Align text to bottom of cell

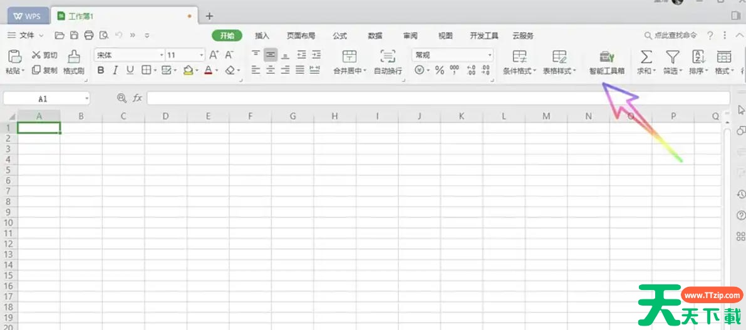285,55
